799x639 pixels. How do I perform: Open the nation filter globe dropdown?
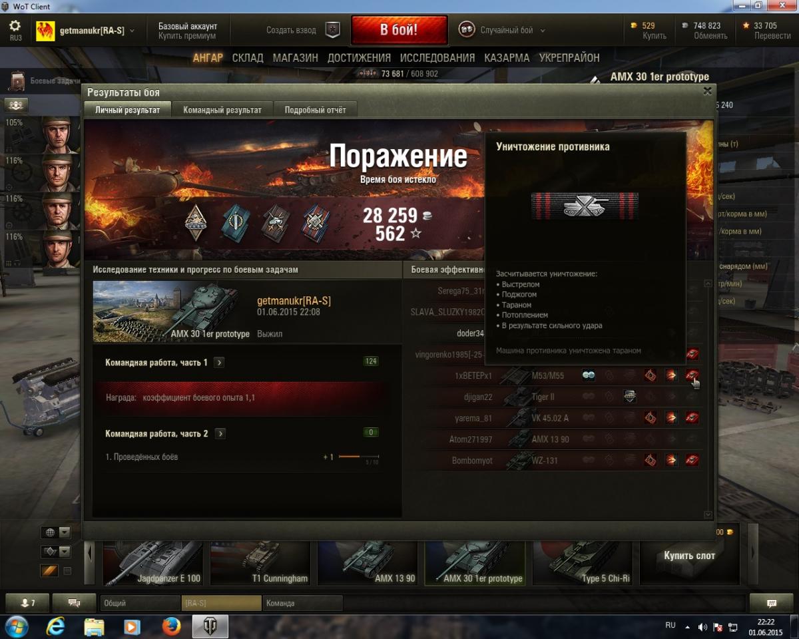pos(55,532)
